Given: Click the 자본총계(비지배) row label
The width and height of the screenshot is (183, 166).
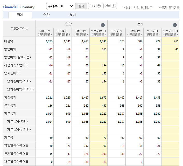Looking at the screenshot, I should [19, 129].
